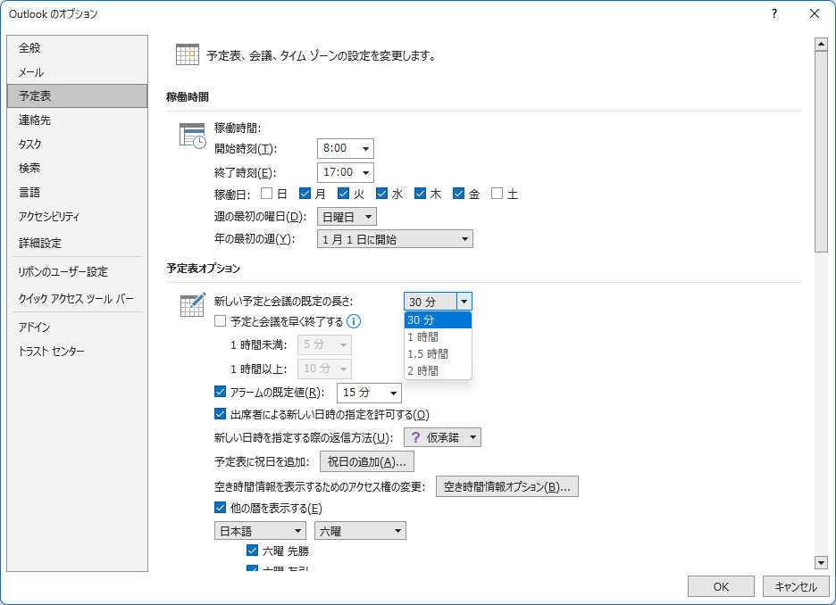Click the help question mark button
The height and width of the screenshot is (605, 836).
coord(774,14)
